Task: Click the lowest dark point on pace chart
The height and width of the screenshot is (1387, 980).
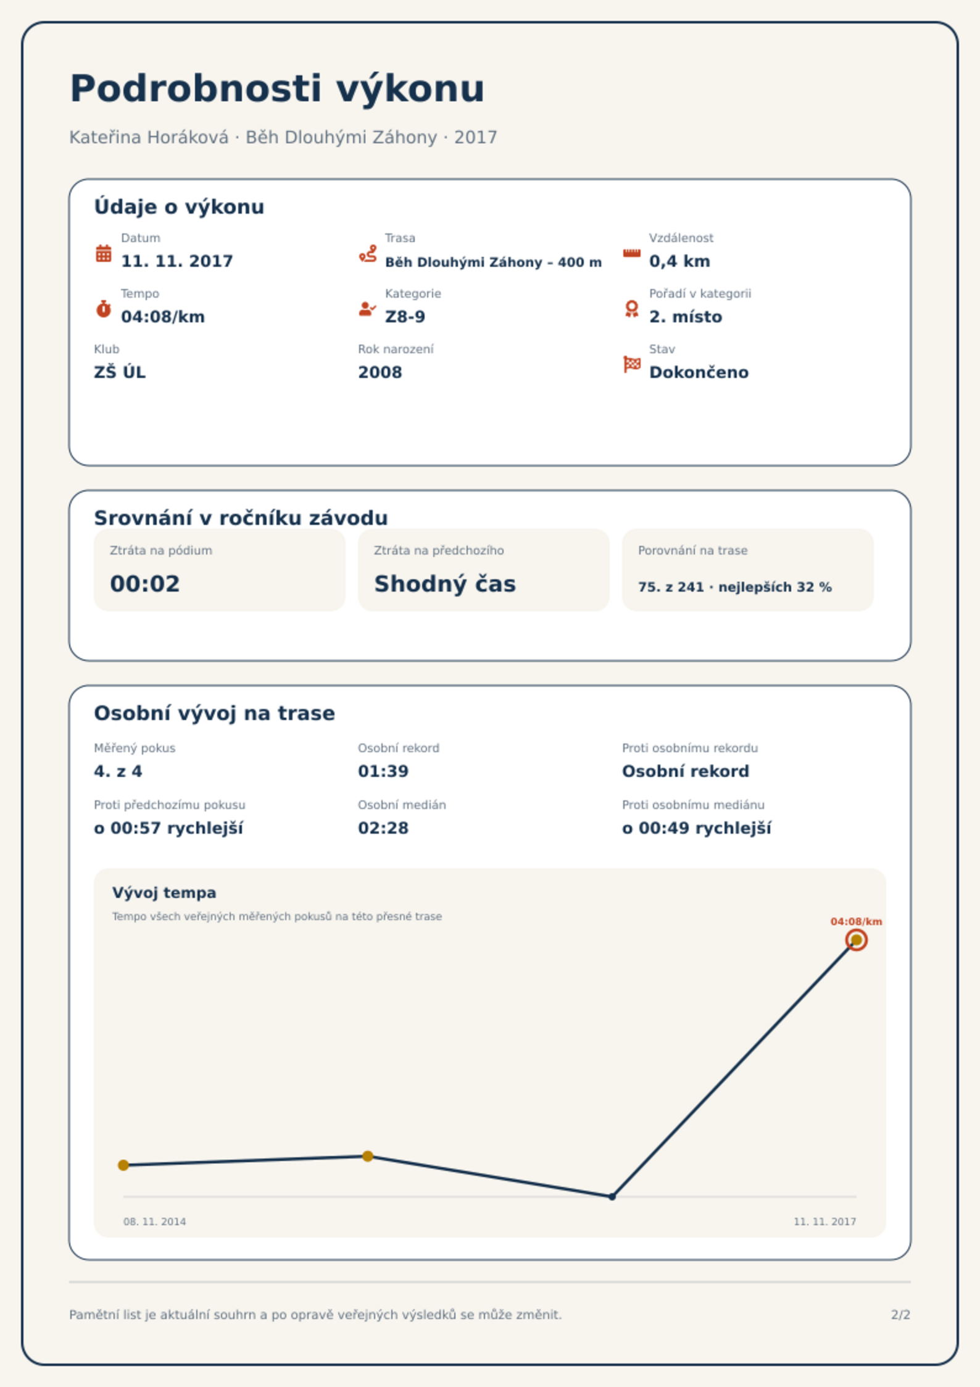Action: pos(612,1197)
